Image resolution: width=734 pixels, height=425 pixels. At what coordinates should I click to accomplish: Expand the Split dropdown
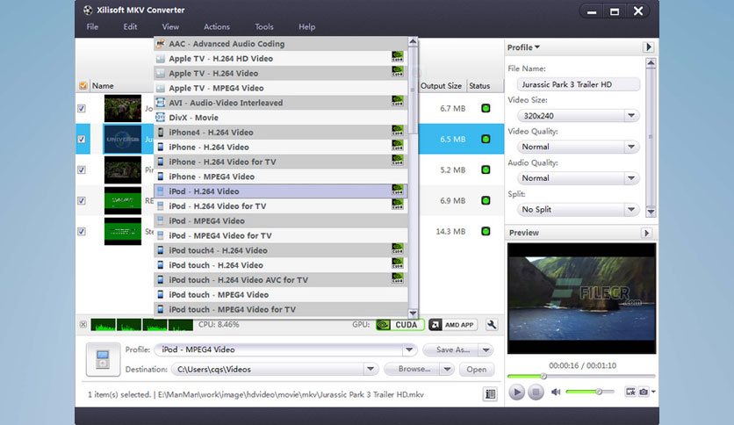631,210
